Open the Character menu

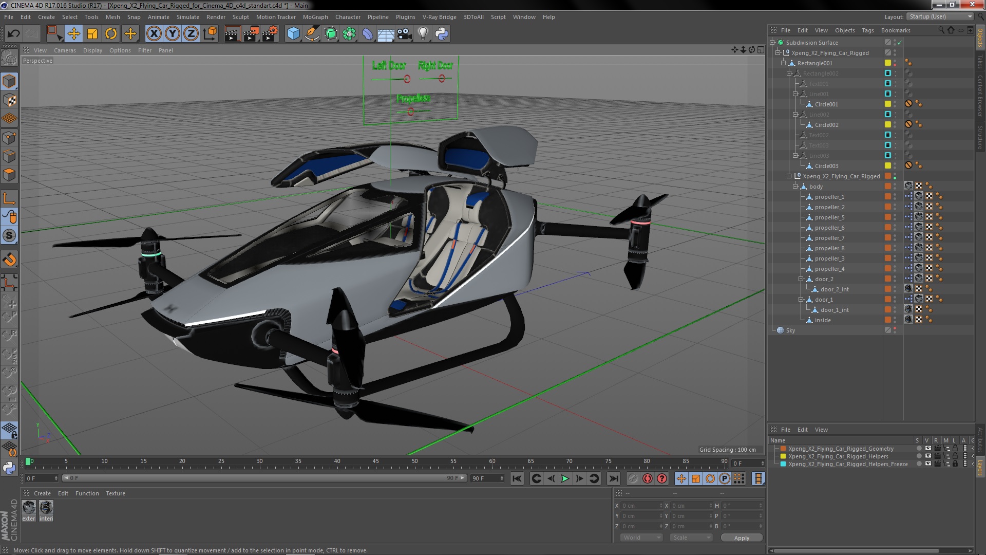(x=348, y=17)
